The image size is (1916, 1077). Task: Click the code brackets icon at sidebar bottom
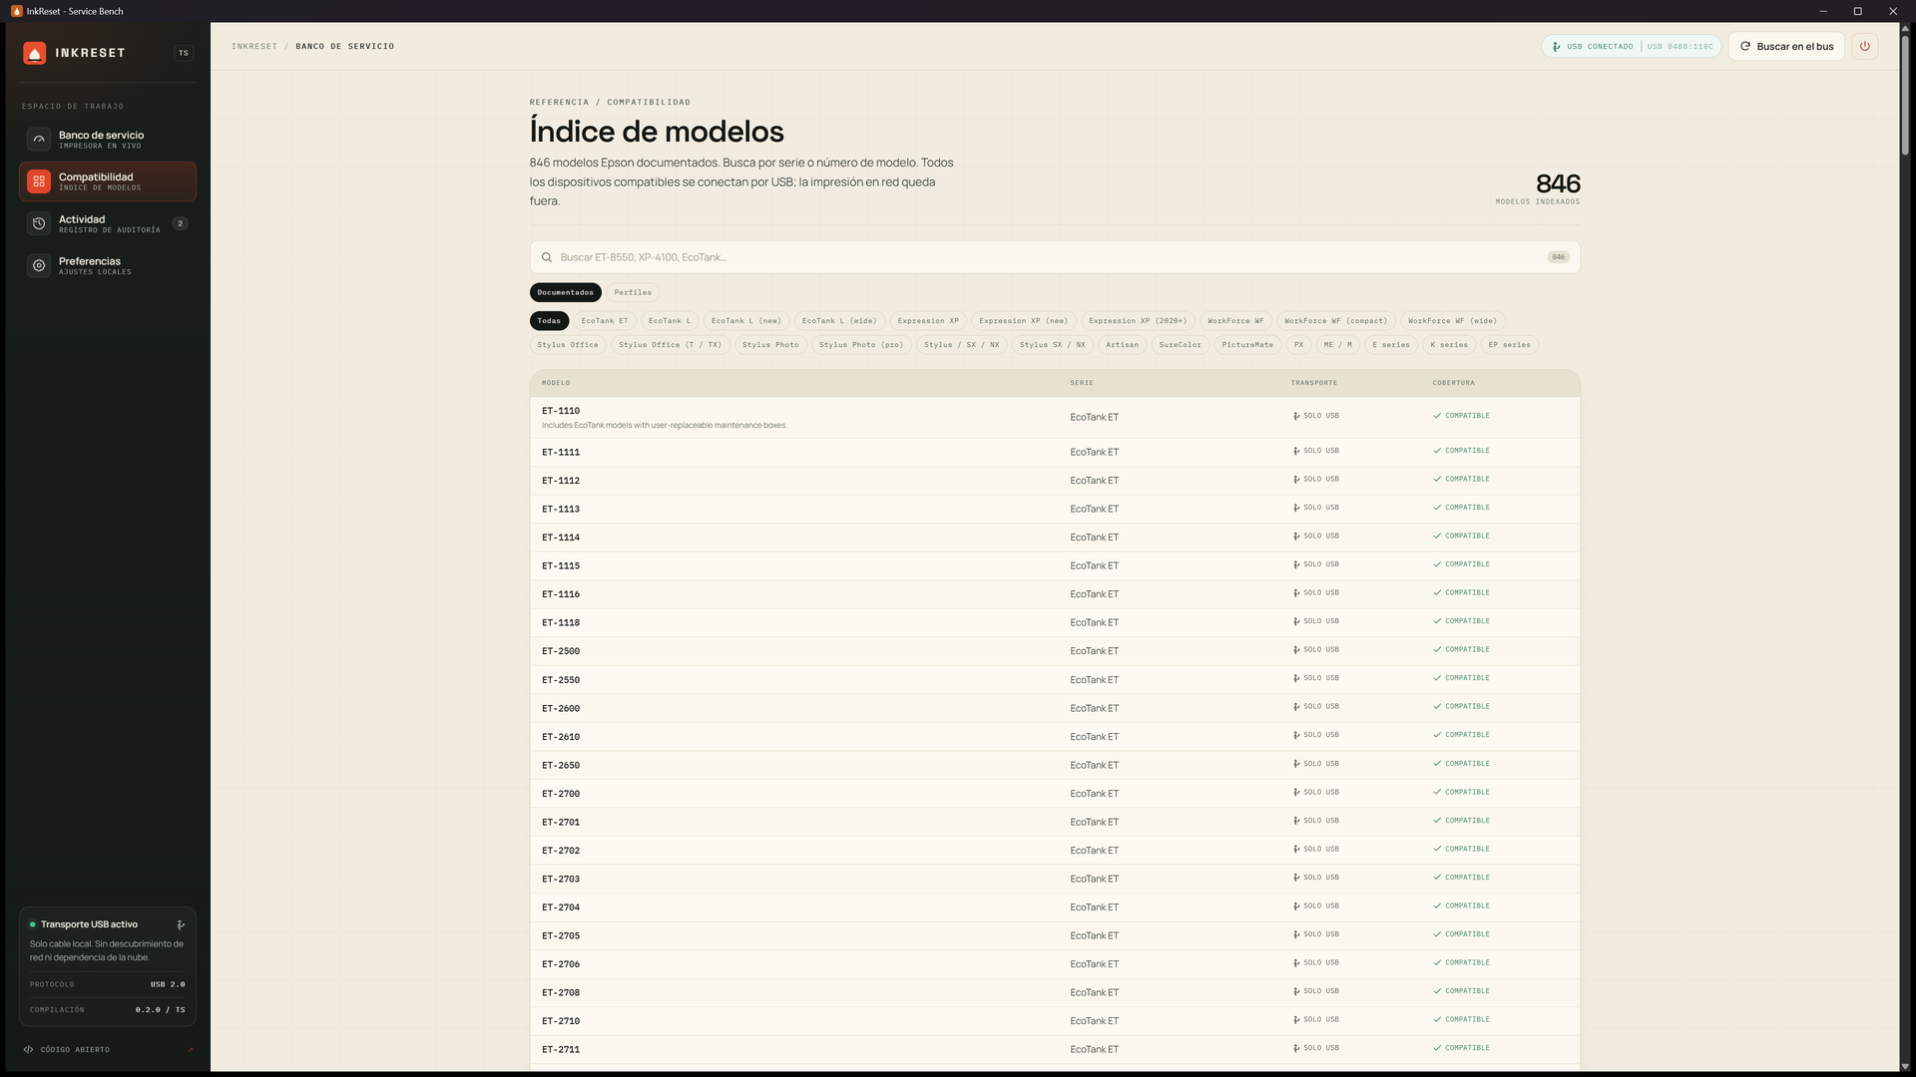28,1049
